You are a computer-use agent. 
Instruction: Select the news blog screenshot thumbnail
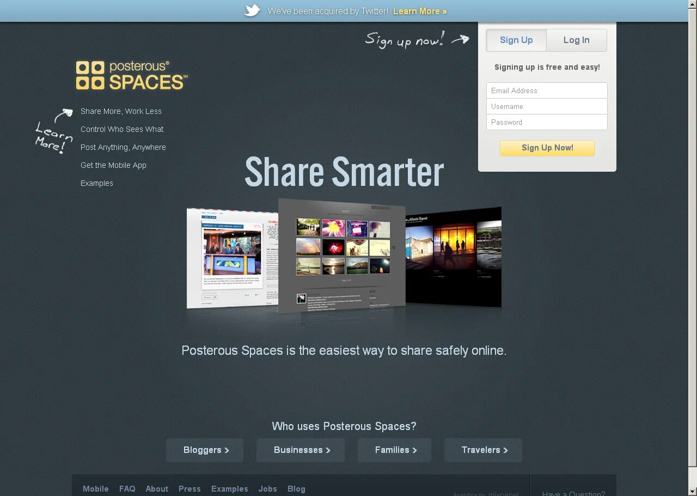point(233,257)
